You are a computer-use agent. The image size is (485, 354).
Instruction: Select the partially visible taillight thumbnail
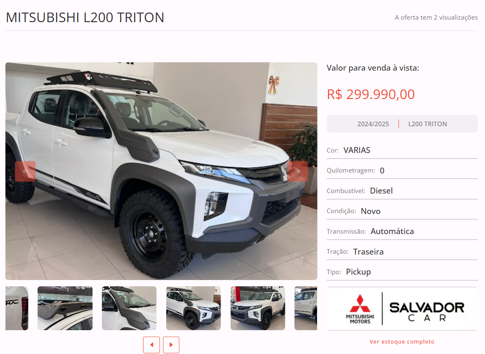(x=17, y=308)
